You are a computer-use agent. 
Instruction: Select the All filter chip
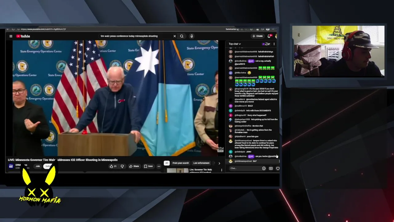(167, 163)
